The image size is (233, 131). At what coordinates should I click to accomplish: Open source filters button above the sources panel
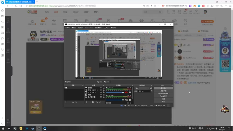(x=107, y=82)
